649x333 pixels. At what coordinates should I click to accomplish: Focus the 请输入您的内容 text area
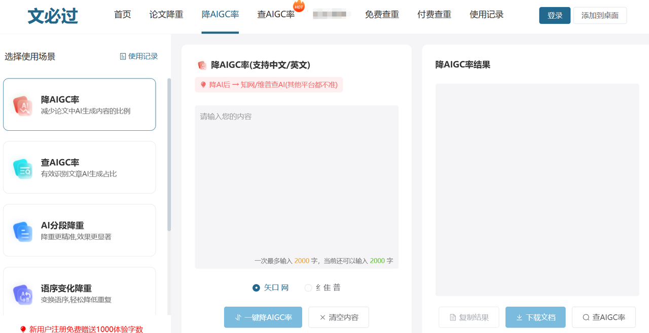297,187
